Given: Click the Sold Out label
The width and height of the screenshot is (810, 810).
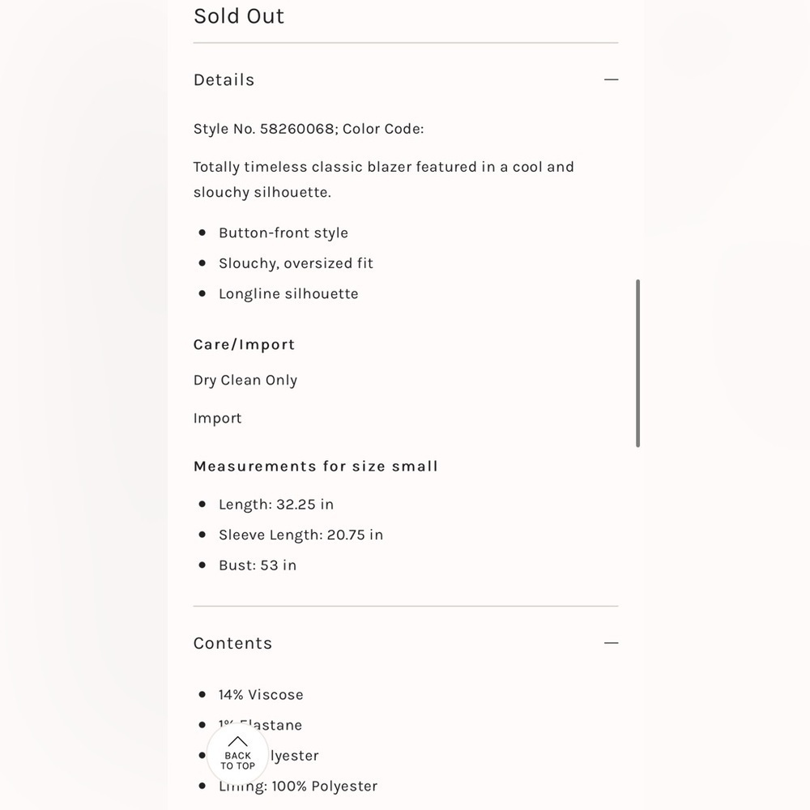Looking at the screenshot, I should point(239,16).
